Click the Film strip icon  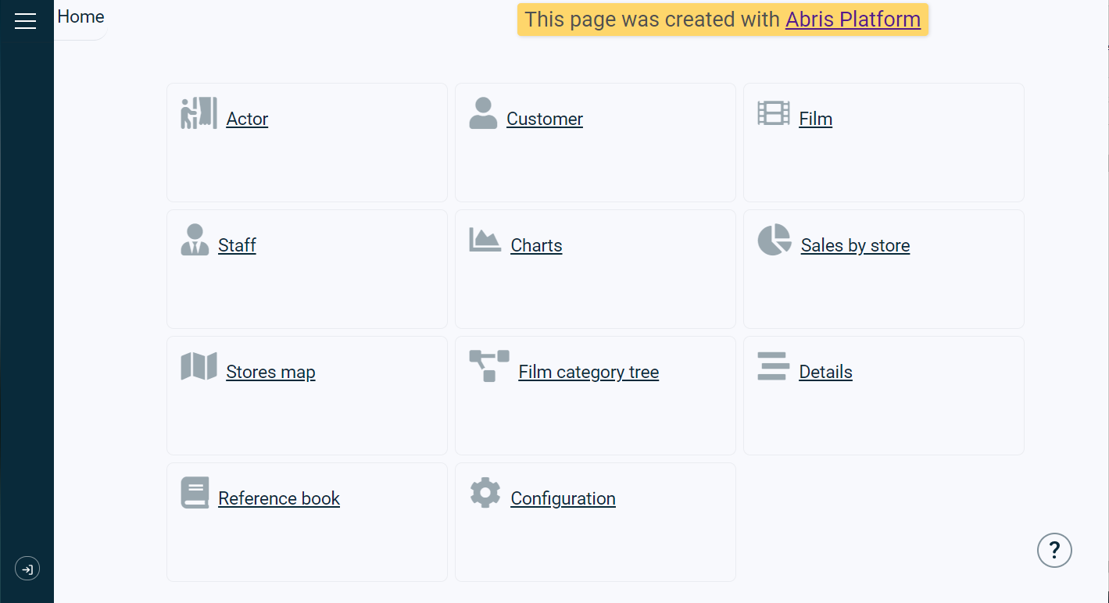click(773, 113)
